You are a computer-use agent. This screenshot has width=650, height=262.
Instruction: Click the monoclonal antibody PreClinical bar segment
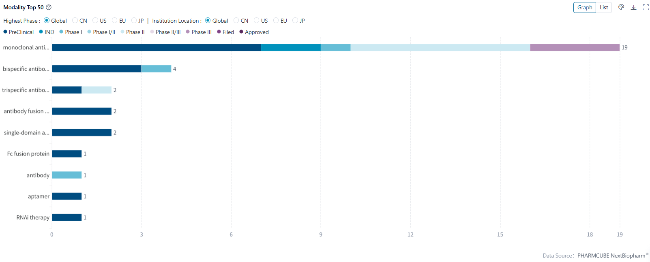[x=156, y=47]
